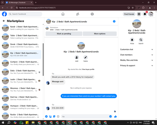Open Cortlynn's apartment conversation

tap(21, 63)
